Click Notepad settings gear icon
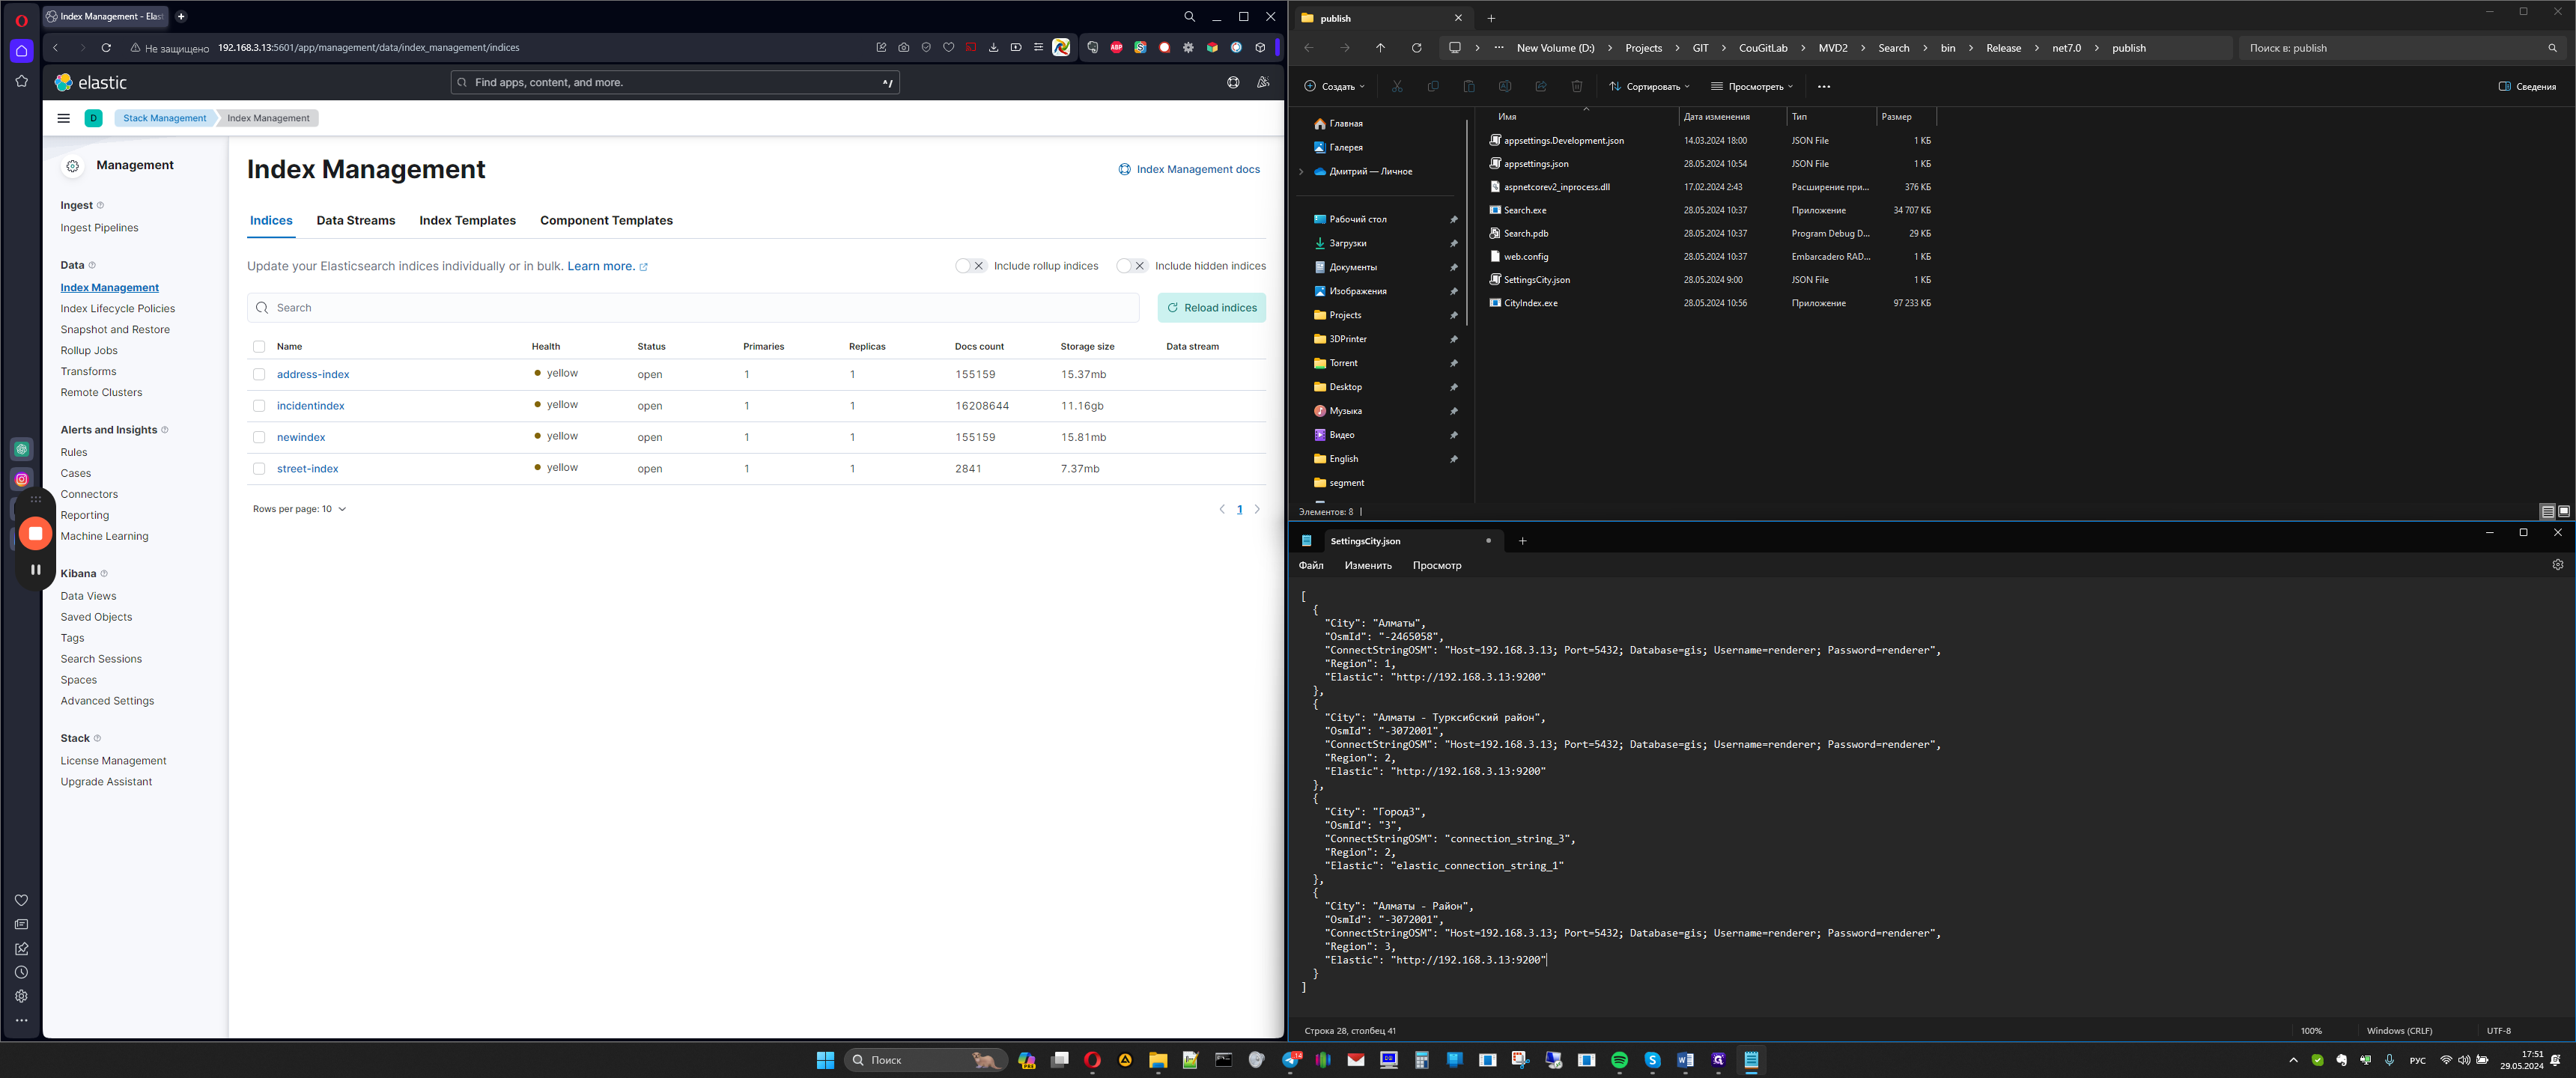The height and width of the screenshot is (1078, 2576). (x=2557, y=565)
